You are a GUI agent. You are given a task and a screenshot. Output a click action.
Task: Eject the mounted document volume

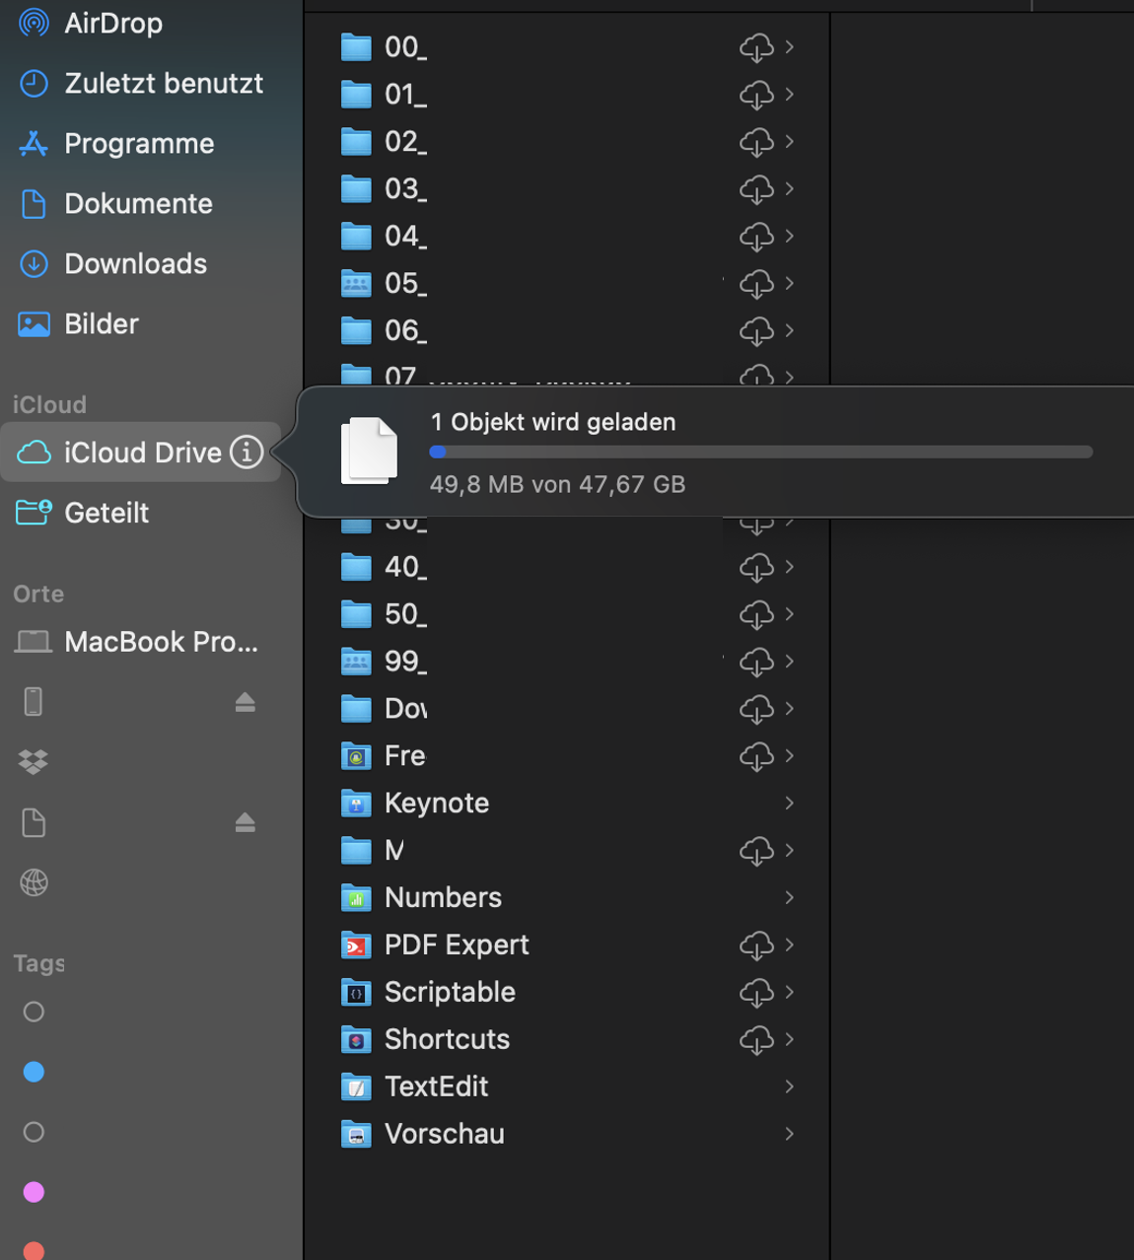click(x=246, y=822)
